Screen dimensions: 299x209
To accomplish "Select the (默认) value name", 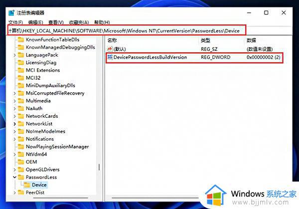I will 120,49.
